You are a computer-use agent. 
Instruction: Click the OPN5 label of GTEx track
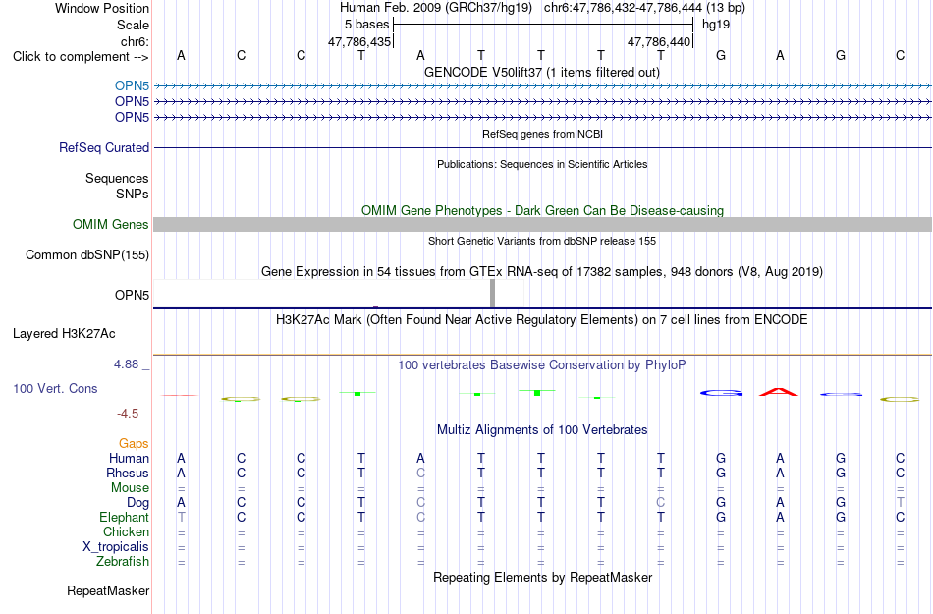coord(133,295)
